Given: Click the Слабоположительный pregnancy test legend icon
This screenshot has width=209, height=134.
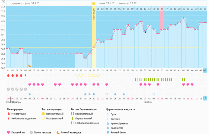Looking at the screenshot, I should click(x=72, y=123).
